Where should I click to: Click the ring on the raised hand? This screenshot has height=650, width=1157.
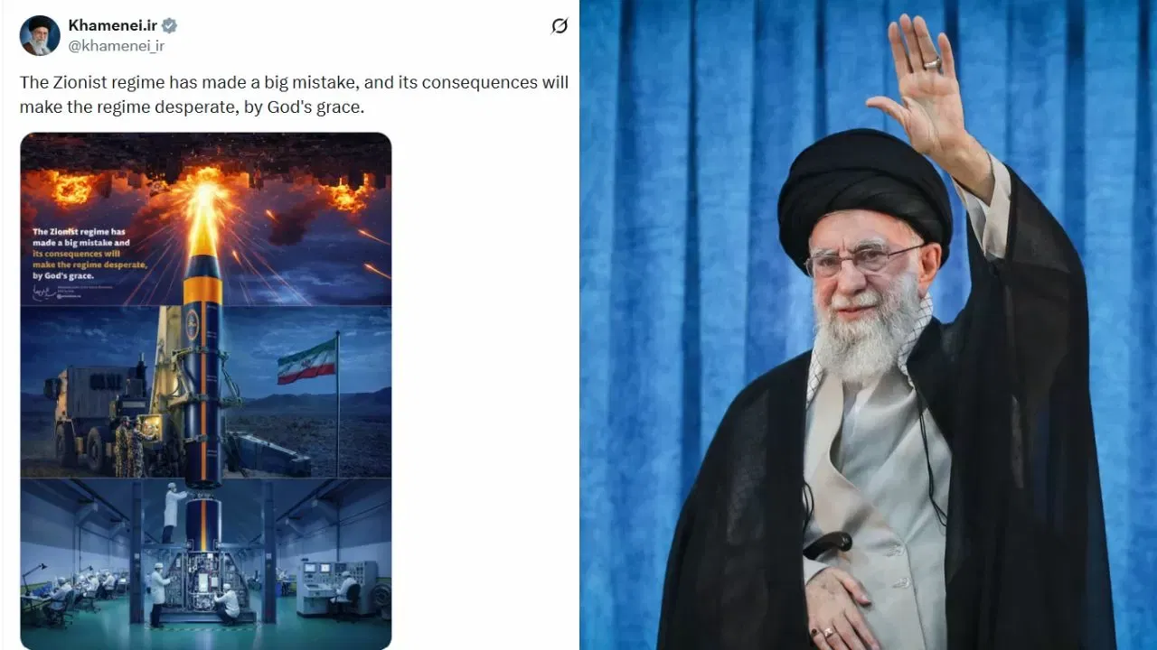[x=932, y=64]
